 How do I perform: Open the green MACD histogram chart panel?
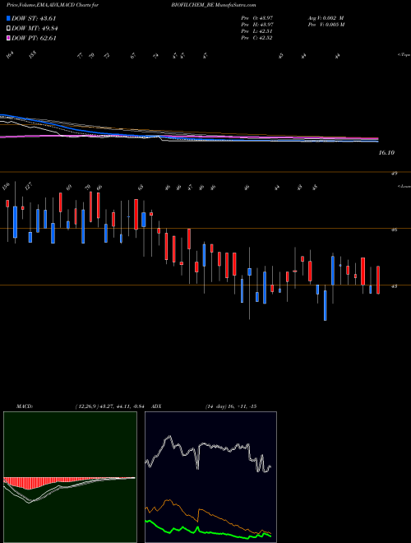coord(70,477)
